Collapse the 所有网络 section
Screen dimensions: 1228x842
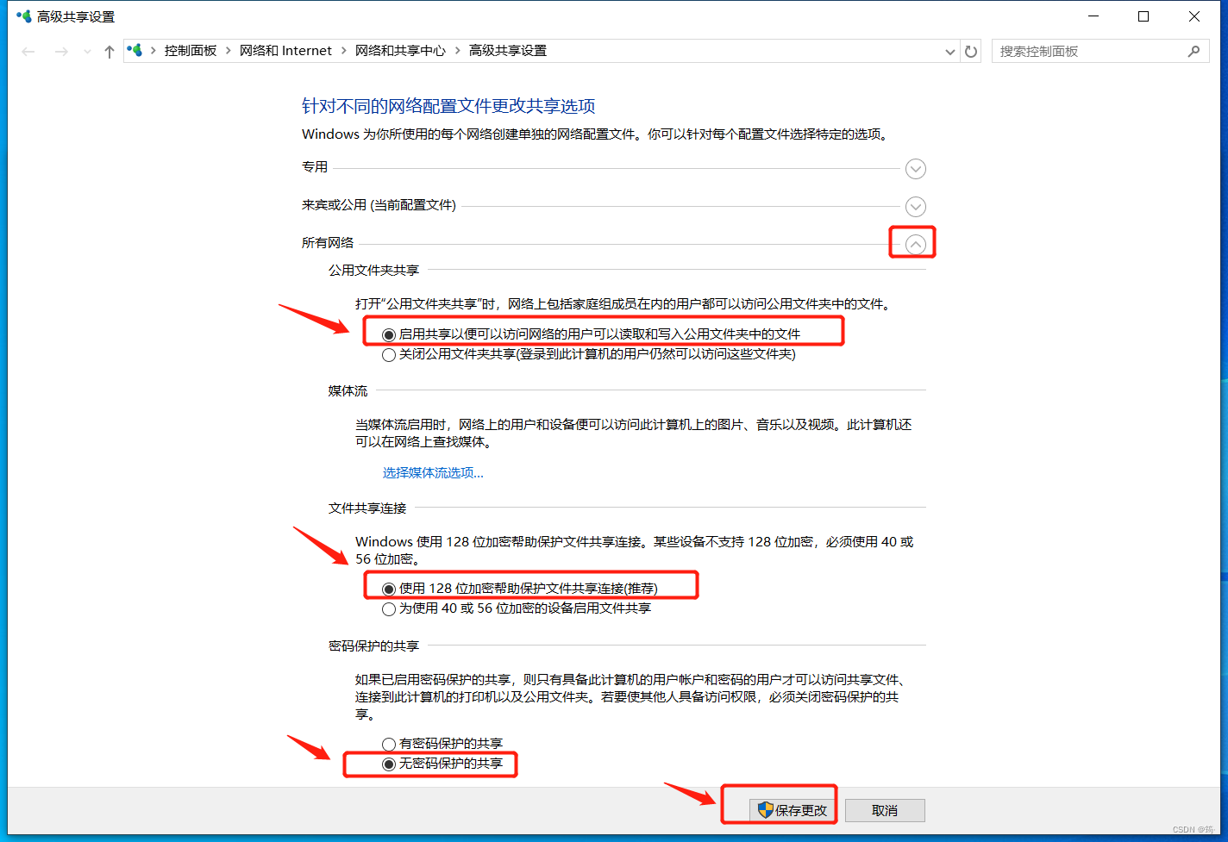[916, 245]
